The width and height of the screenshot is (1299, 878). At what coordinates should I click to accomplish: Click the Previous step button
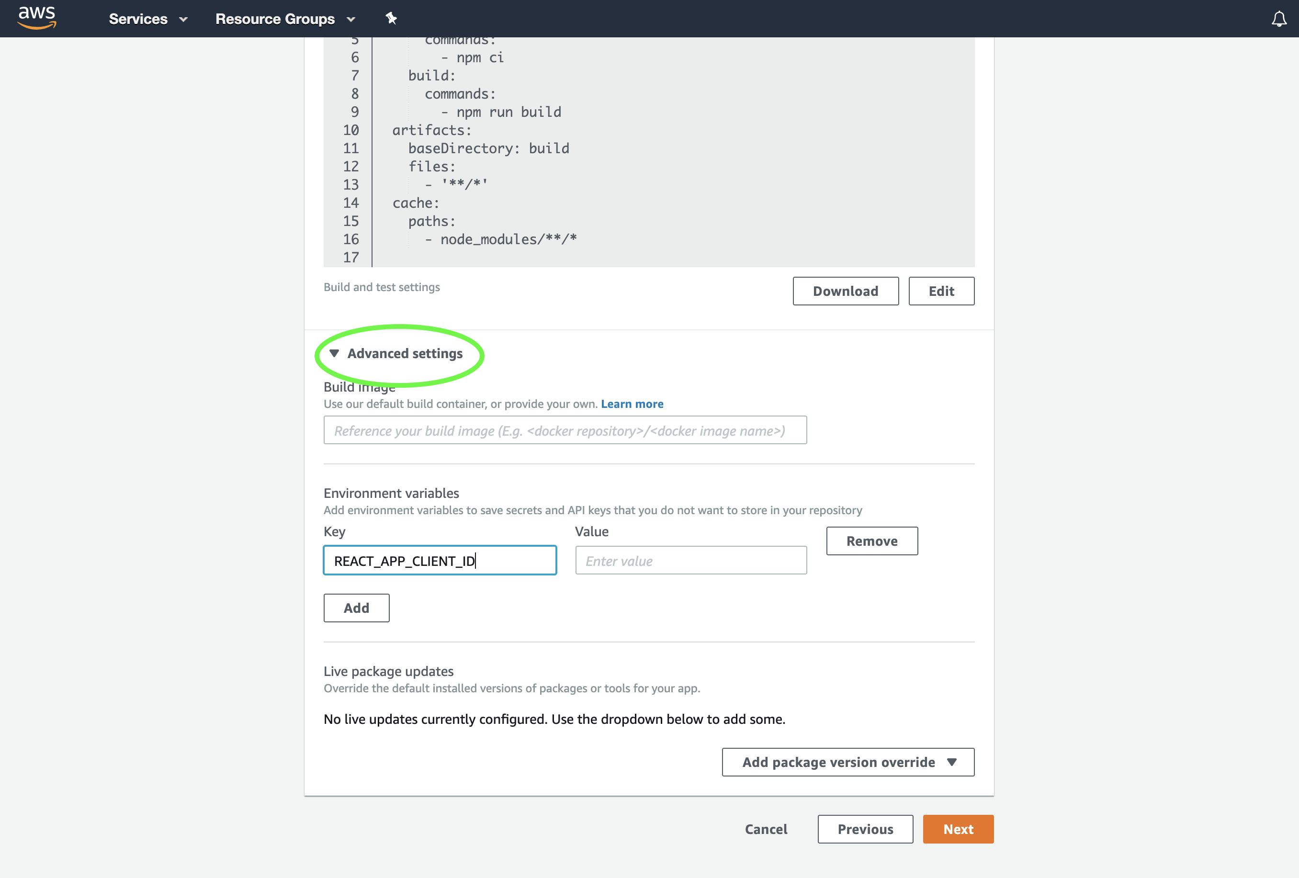[x=865, y=829]
